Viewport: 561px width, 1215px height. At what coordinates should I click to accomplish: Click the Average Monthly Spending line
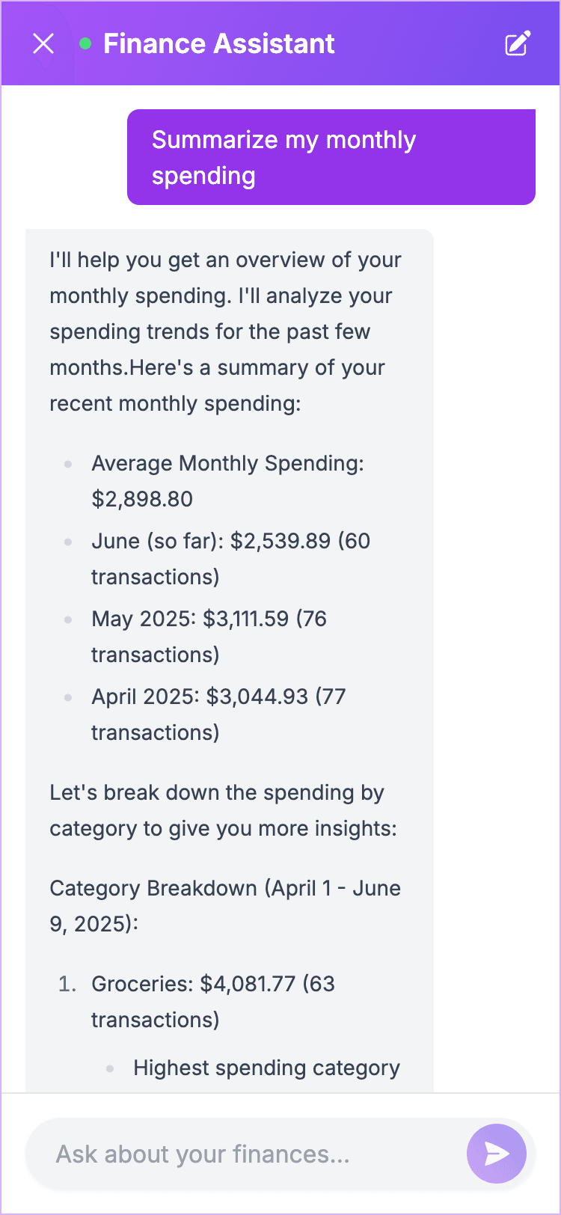click(227, 480)
